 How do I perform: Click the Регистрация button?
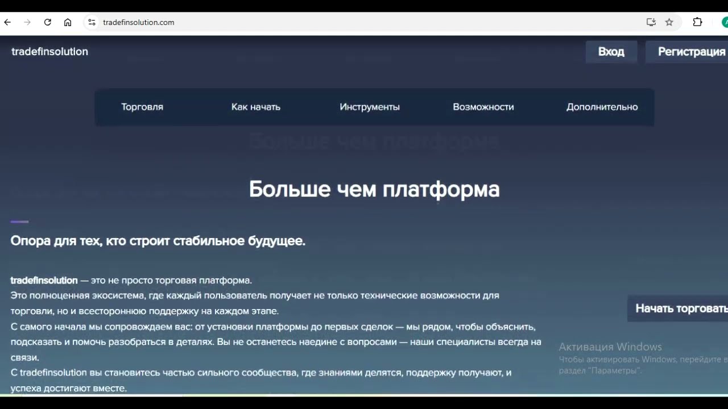[x=687, y=52]
